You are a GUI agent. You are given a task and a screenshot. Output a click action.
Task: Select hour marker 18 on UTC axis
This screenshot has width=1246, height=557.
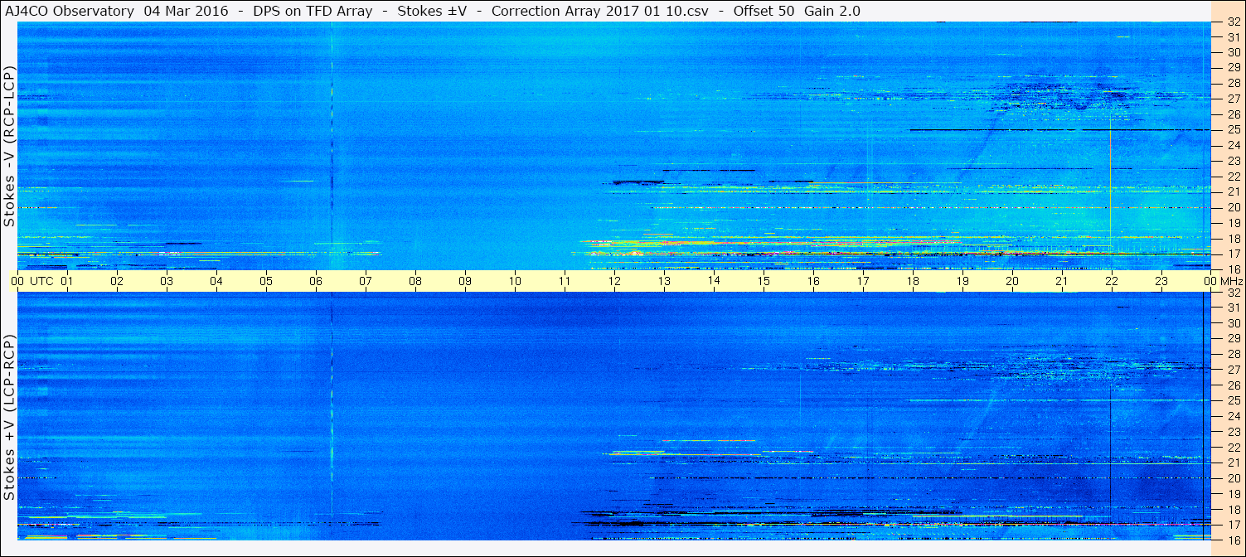(913, 281)
